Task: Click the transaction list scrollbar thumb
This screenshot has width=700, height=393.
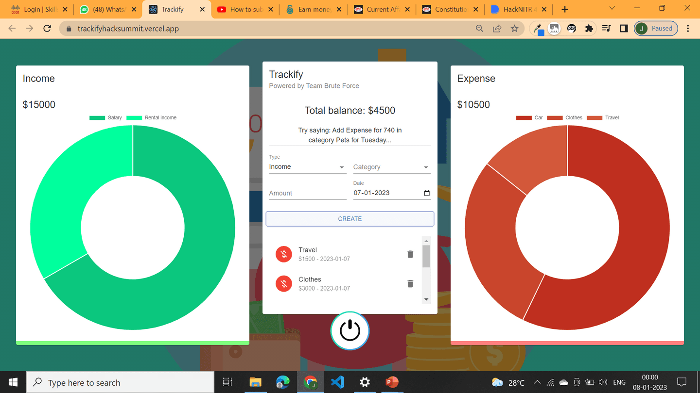Action: coord(426,256)
